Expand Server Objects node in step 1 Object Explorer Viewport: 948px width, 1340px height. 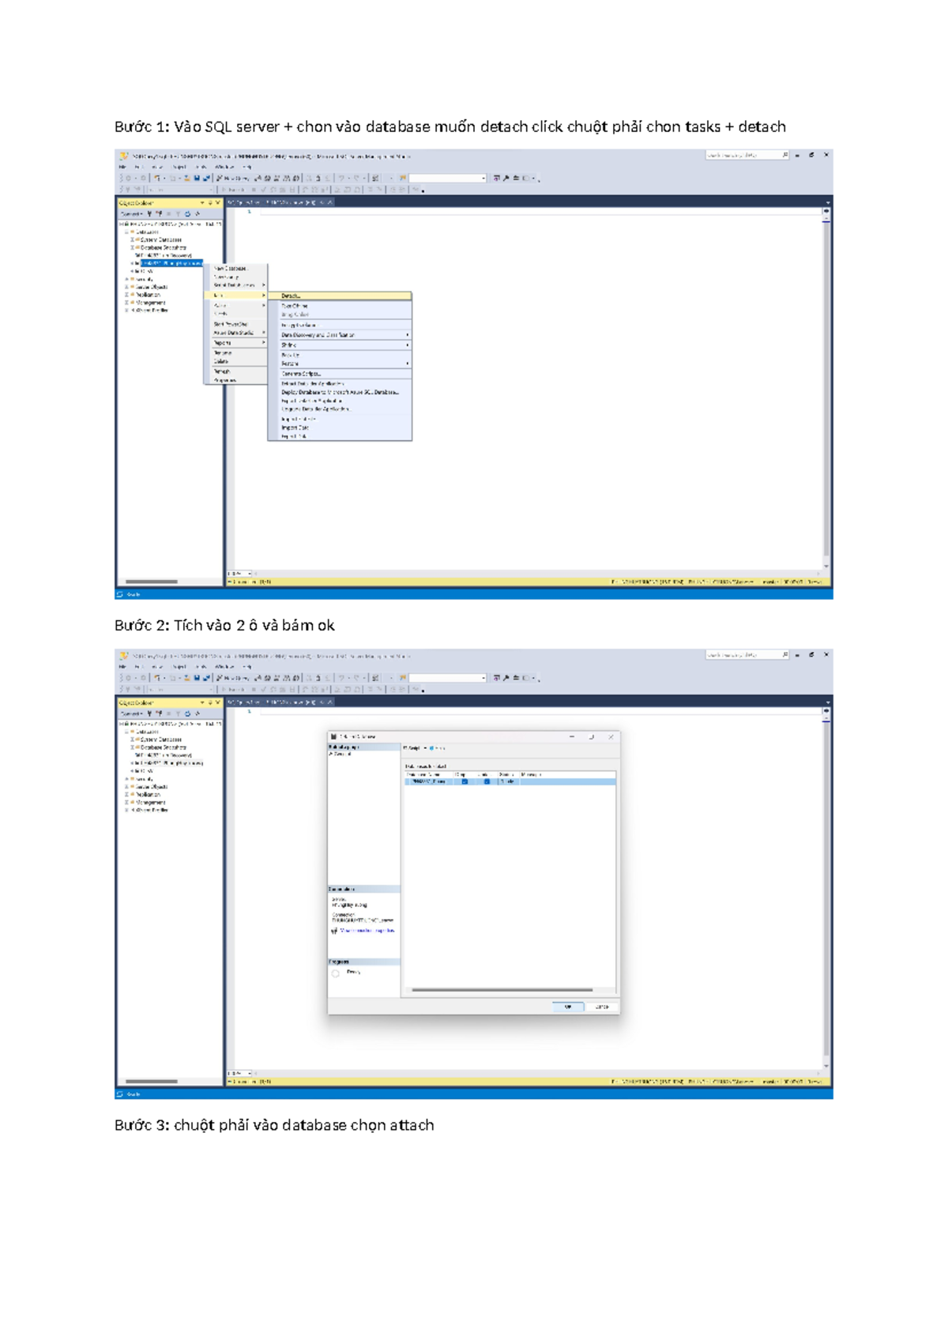(x=126, y=287)
